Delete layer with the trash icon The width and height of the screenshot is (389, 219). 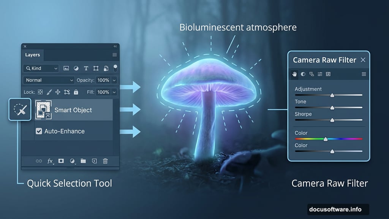(x=105, y=161)
